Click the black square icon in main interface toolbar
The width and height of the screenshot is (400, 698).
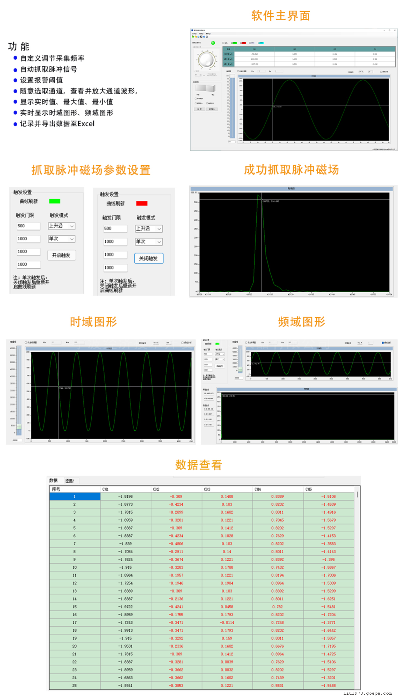tap(201, 37)
